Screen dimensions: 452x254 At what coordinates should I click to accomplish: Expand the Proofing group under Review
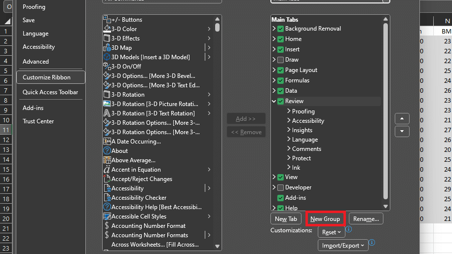(289, 111)
